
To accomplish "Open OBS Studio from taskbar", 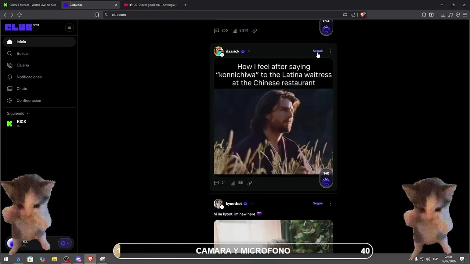I will tap(66, 259).
